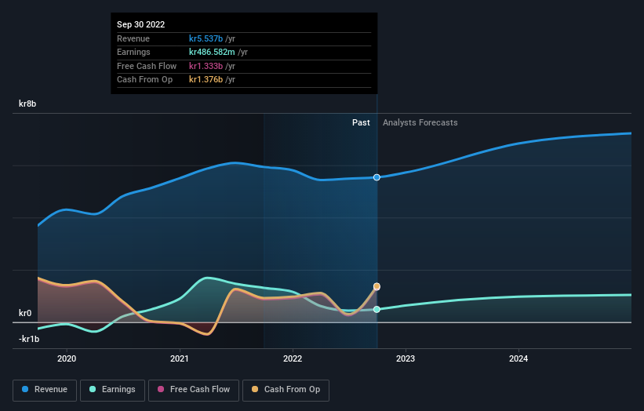Click the Analysts Forecasts label

pos(420,122)
